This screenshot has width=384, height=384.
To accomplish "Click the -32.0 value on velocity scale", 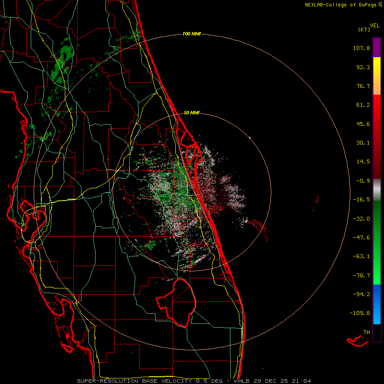I will (361, 219).
